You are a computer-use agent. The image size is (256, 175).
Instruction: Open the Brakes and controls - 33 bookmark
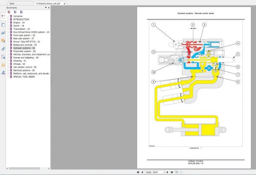25,45
